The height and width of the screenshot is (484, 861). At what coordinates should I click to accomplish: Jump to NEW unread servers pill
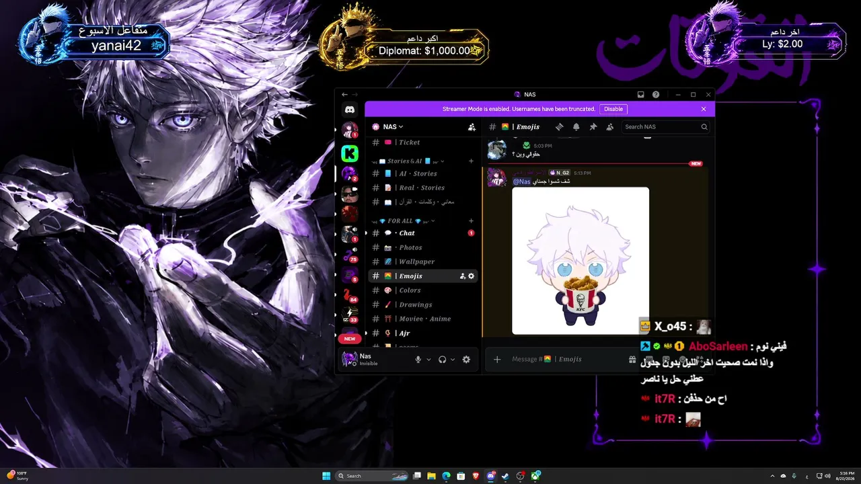coord(350,339)
